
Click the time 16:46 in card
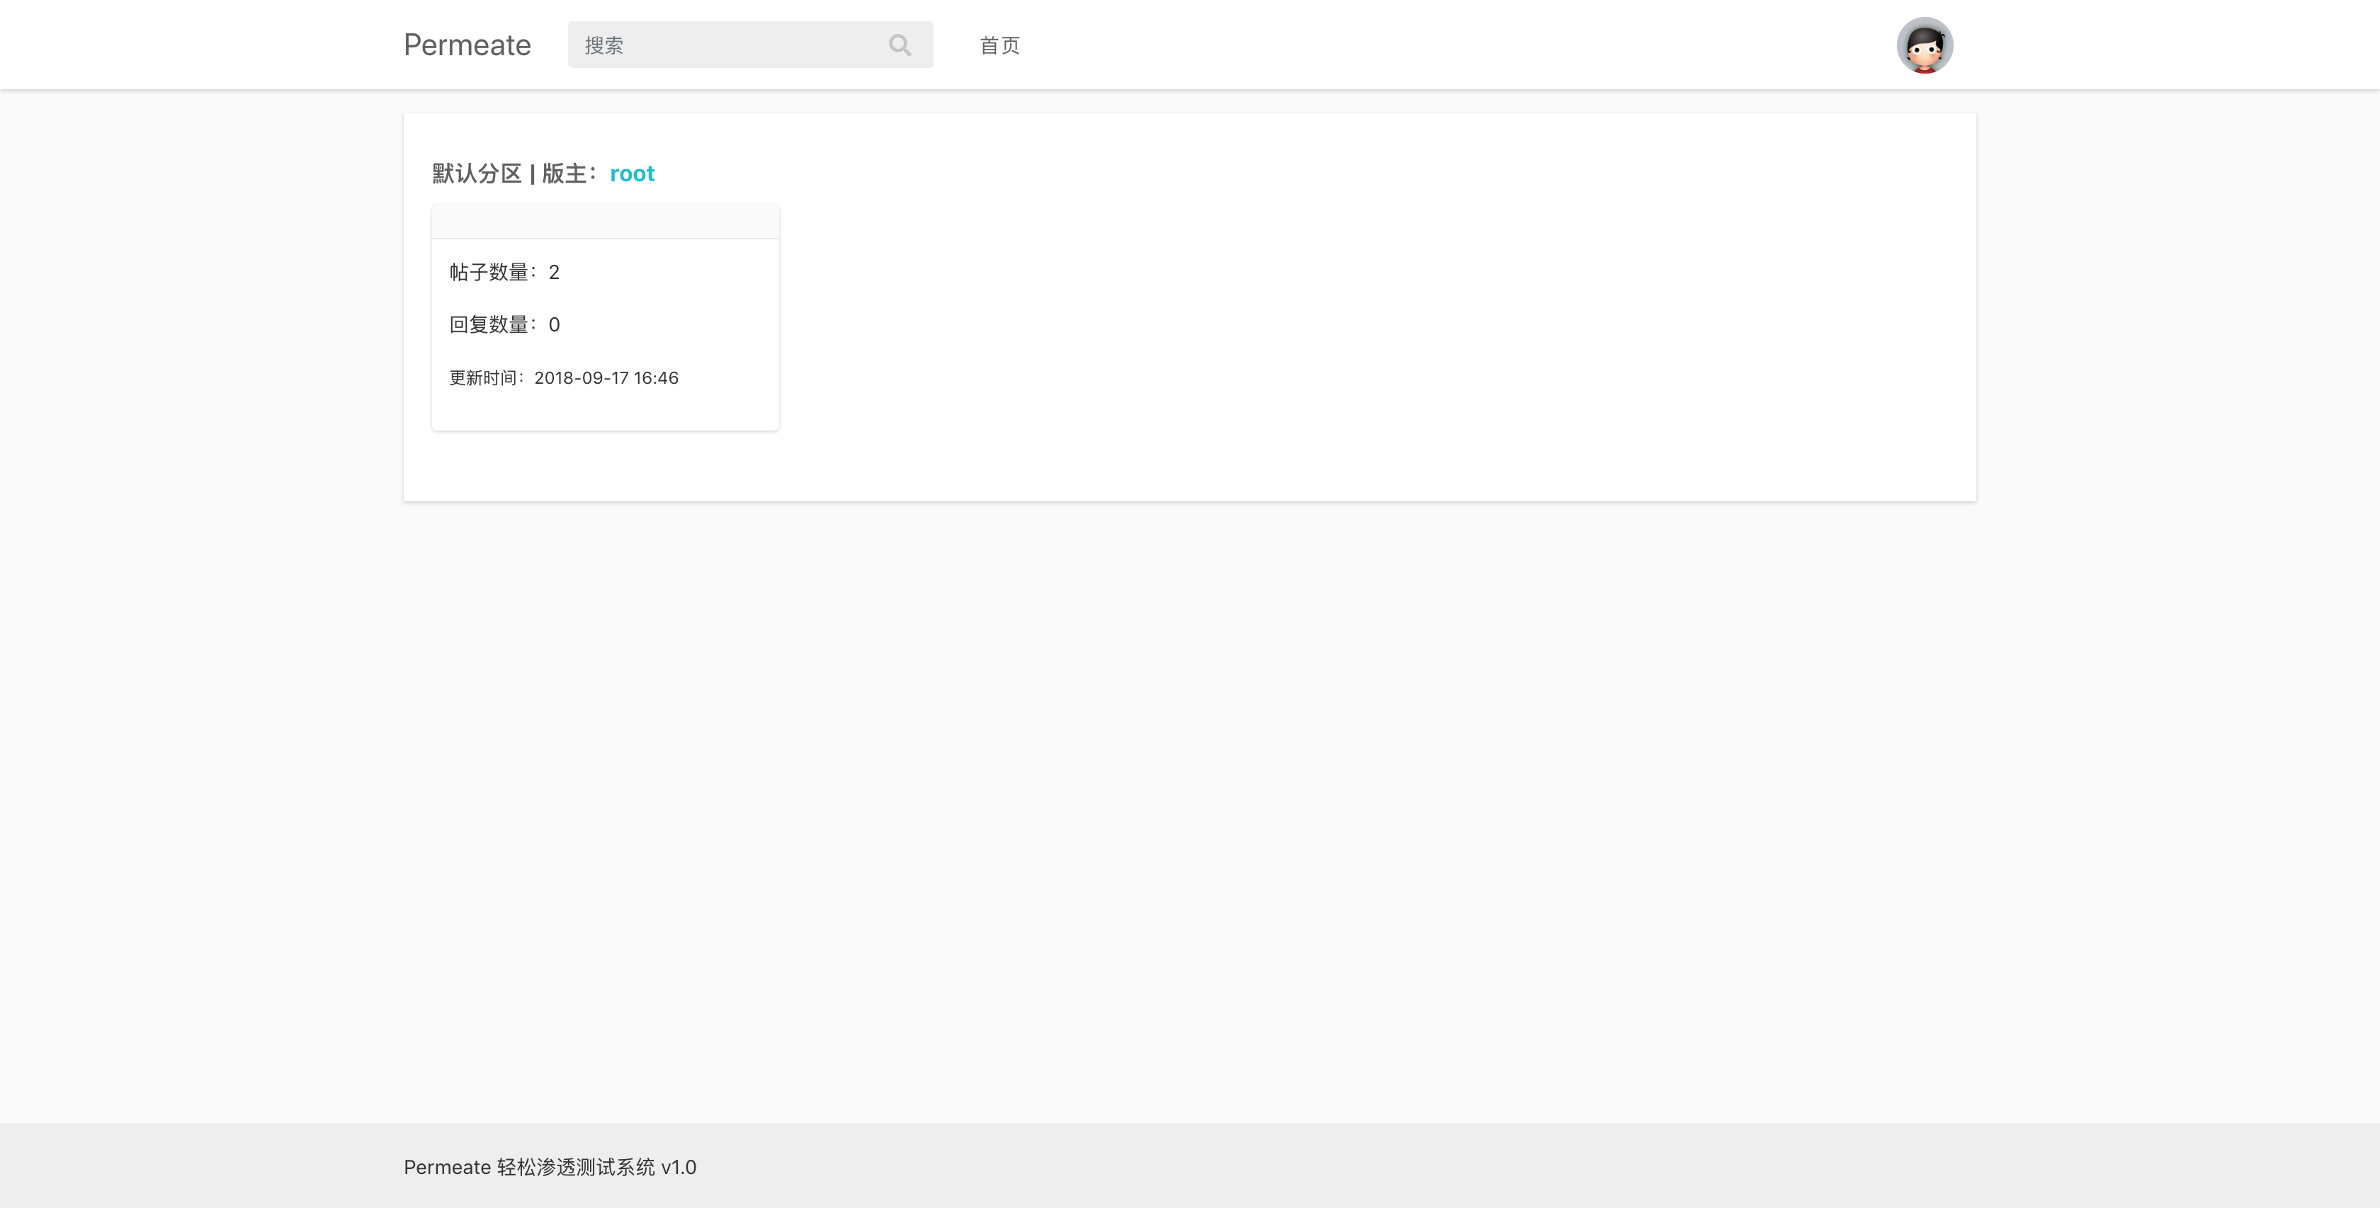click(656, 377)
